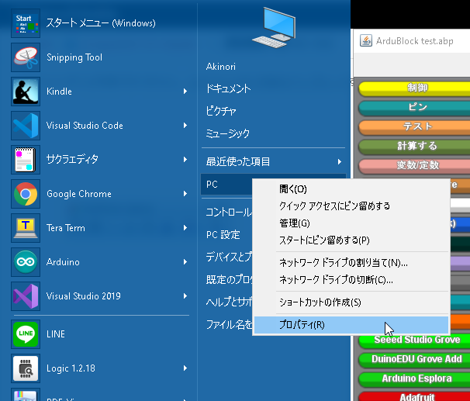Launch the LINE app icon

[26, 334]
